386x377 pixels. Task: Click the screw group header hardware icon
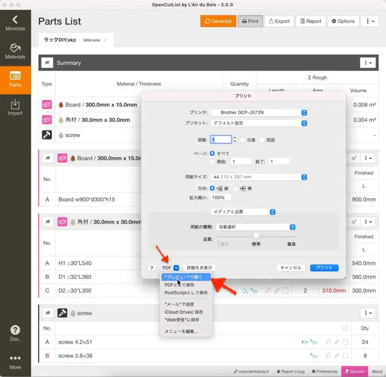pos(62,313)
